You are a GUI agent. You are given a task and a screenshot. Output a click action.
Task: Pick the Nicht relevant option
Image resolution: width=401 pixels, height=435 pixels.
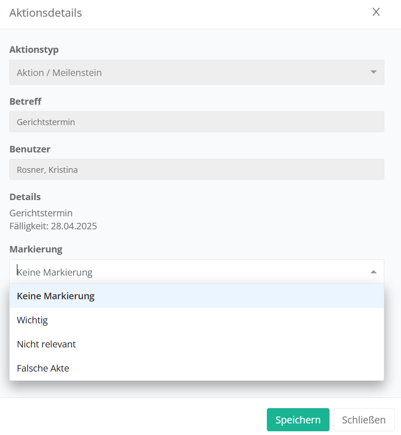pos(46,344)
